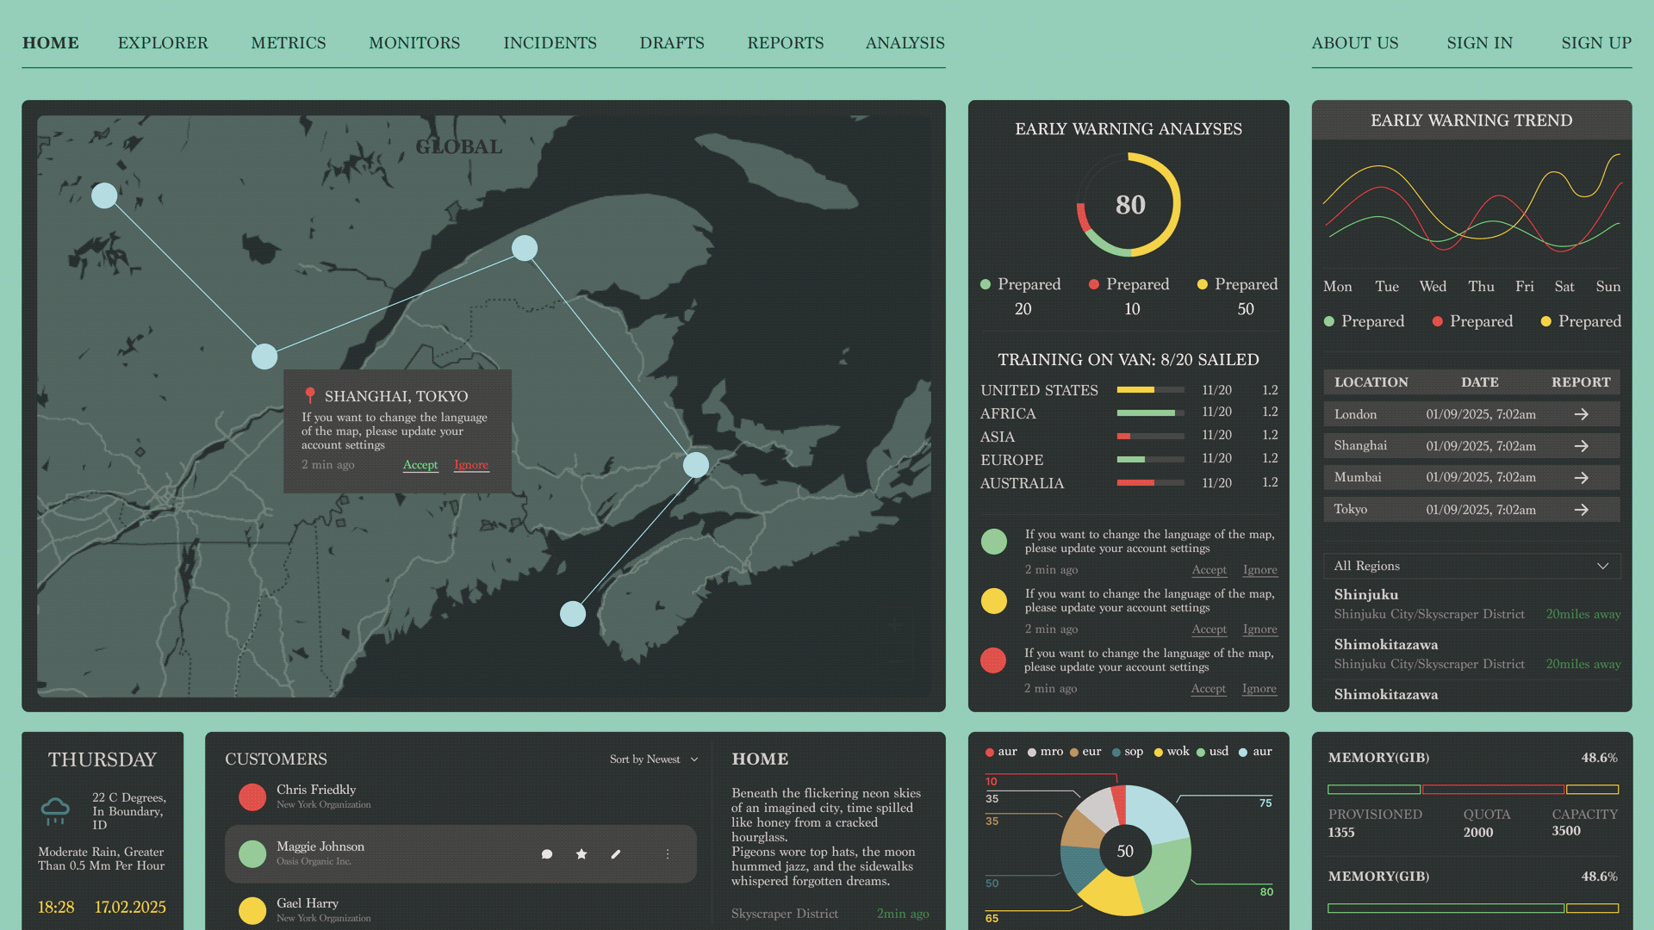Edit Maggie Johnson's details
The image size is (1654, 930).
pyautogui.click(x=616, y=853)
